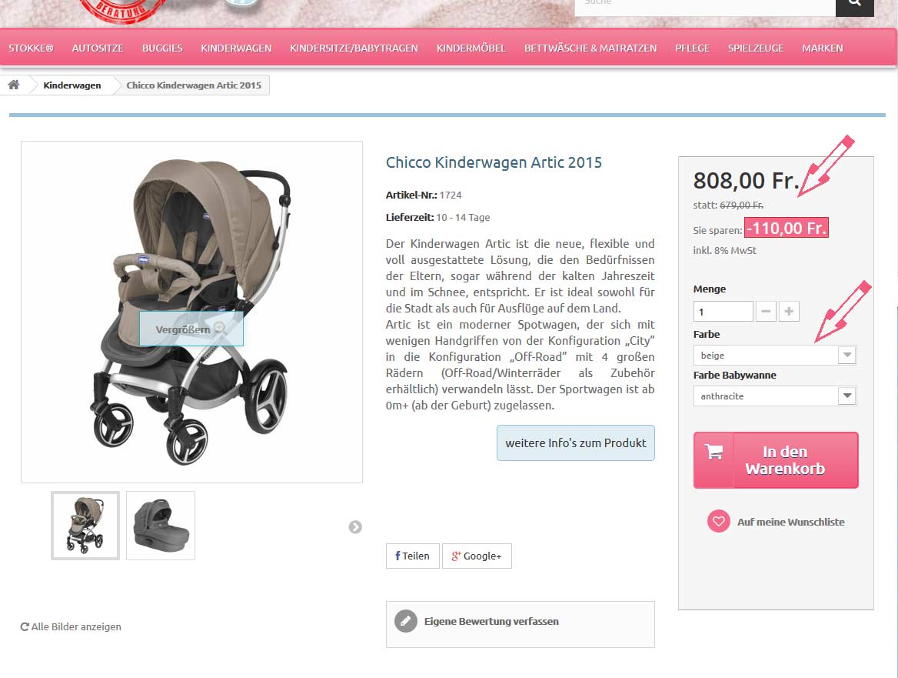Increase quantity with plus button
Image resolution: width=898 pixels, height=678 pixels.
tap(789, 311)
